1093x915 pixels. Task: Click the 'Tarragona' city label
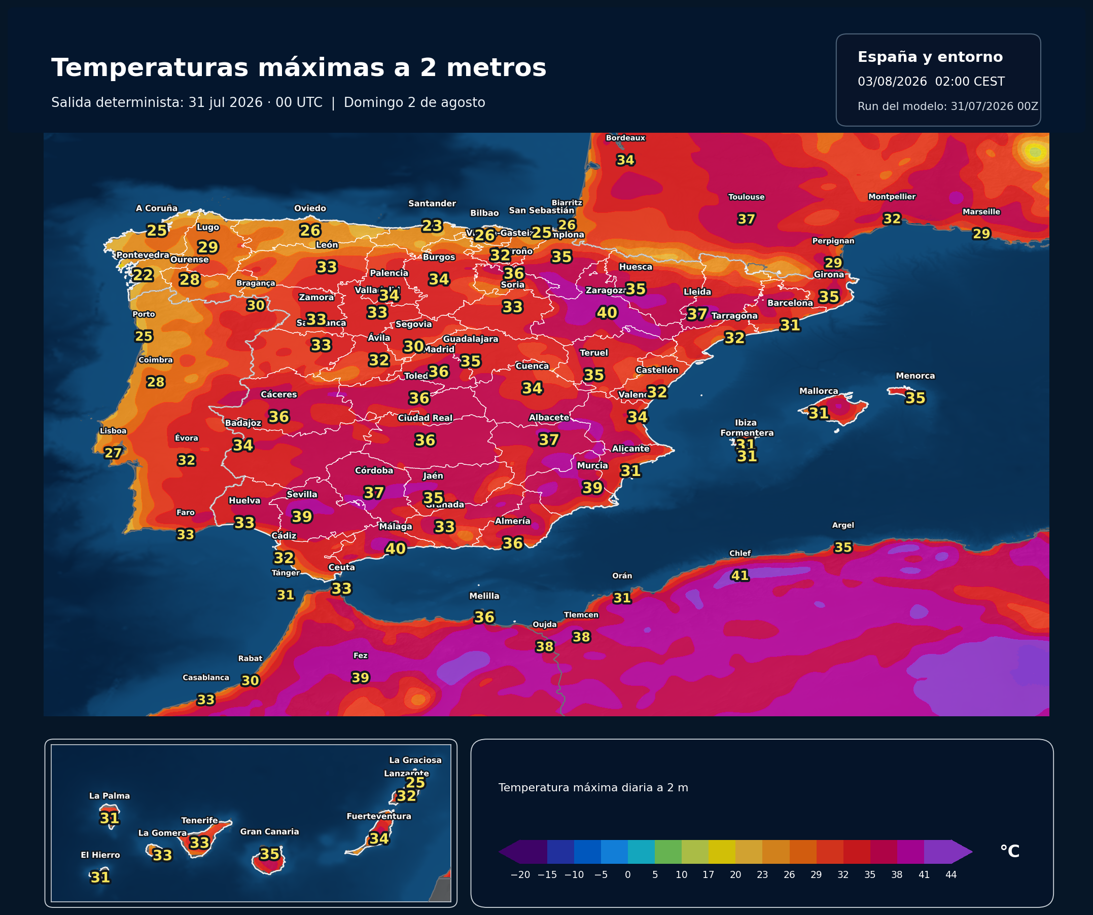(734, 316)
